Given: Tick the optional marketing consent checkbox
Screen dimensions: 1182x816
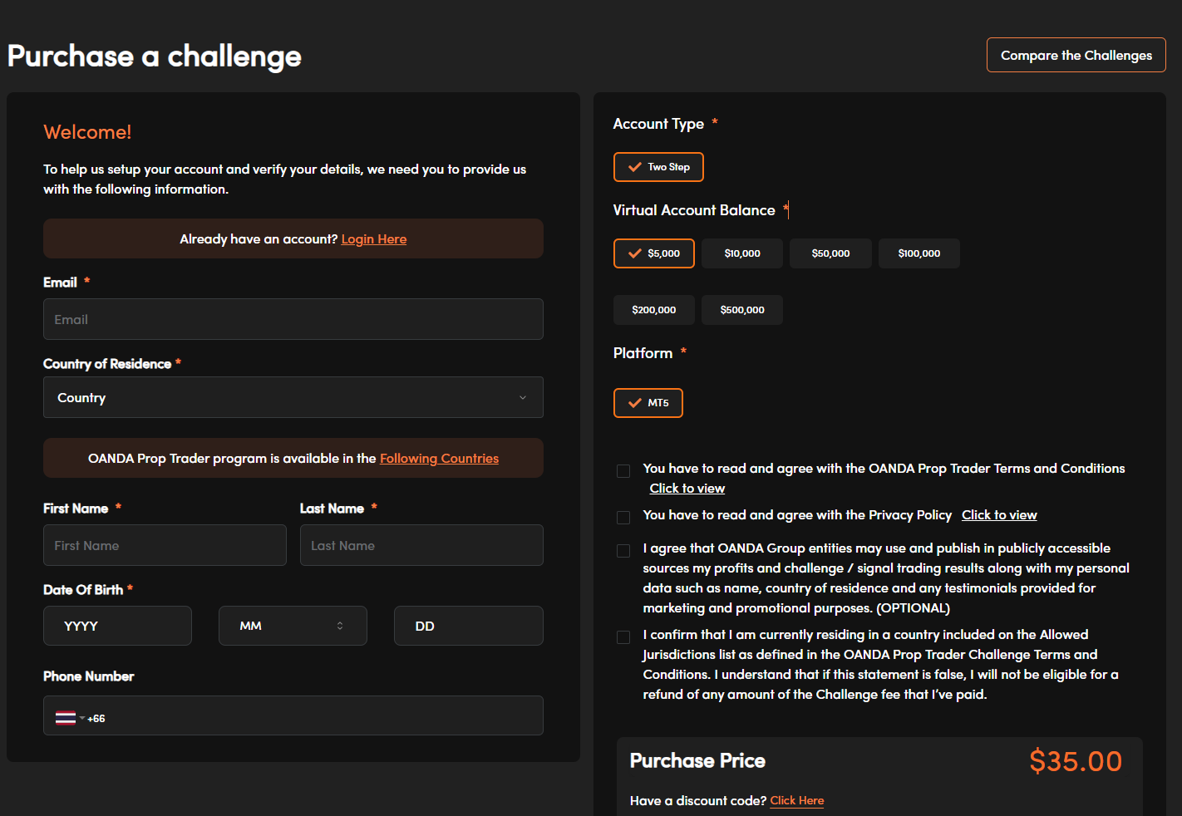Looking at the screenshot, I should [623, 551].
